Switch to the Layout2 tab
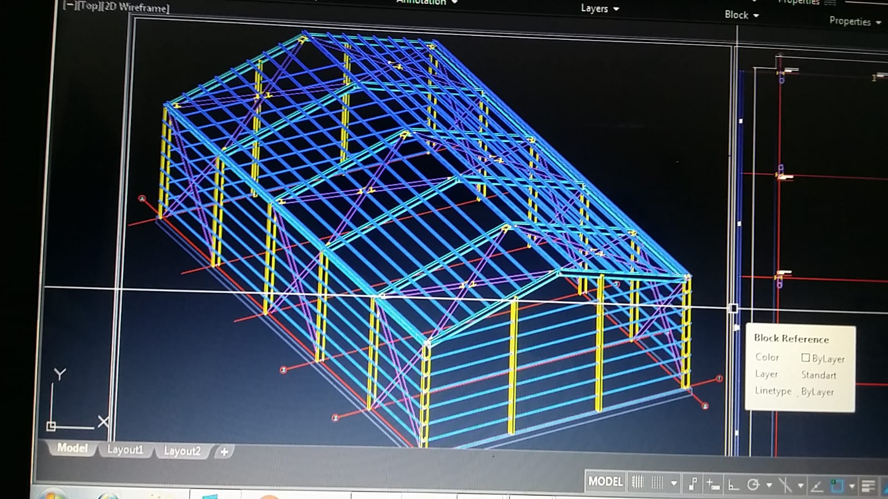The image size is (888, 499). click(182, 451)
